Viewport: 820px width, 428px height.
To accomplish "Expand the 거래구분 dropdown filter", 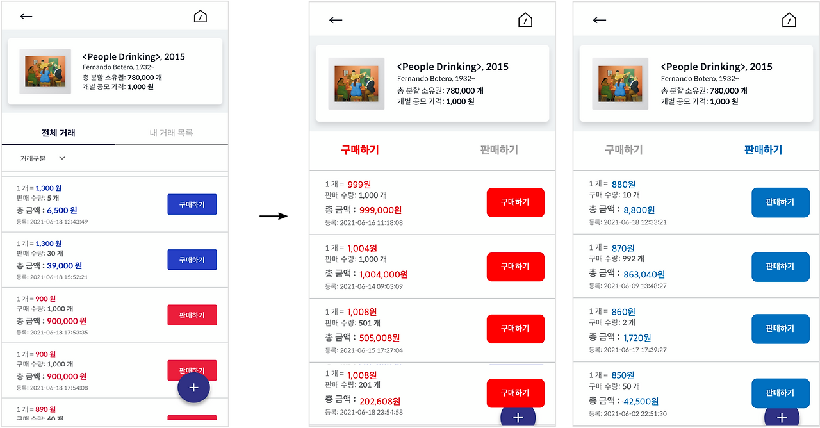I will 42,158.
